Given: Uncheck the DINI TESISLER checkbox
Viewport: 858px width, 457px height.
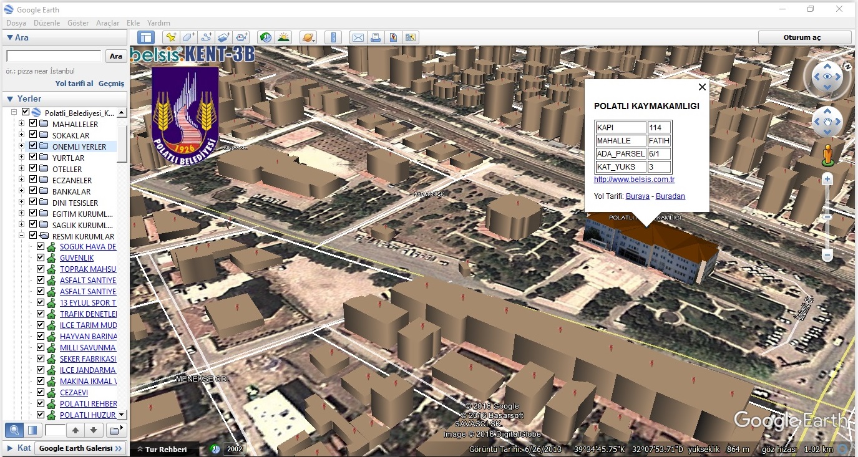Looking at the screenshot, I should (33, 202).
